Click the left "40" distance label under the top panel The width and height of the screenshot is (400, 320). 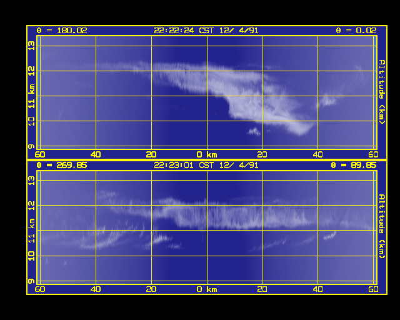(x=96, y=154)
